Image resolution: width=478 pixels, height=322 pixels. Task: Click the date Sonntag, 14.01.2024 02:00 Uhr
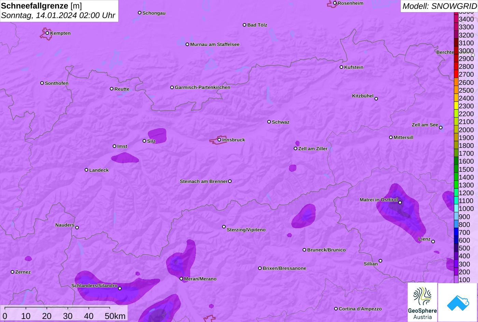pos(58,16)
